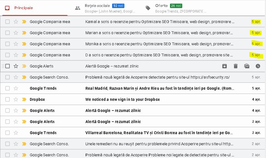Tick checkbox of hovered Google Alerts email
266x158 pixels.
[8, 66]
